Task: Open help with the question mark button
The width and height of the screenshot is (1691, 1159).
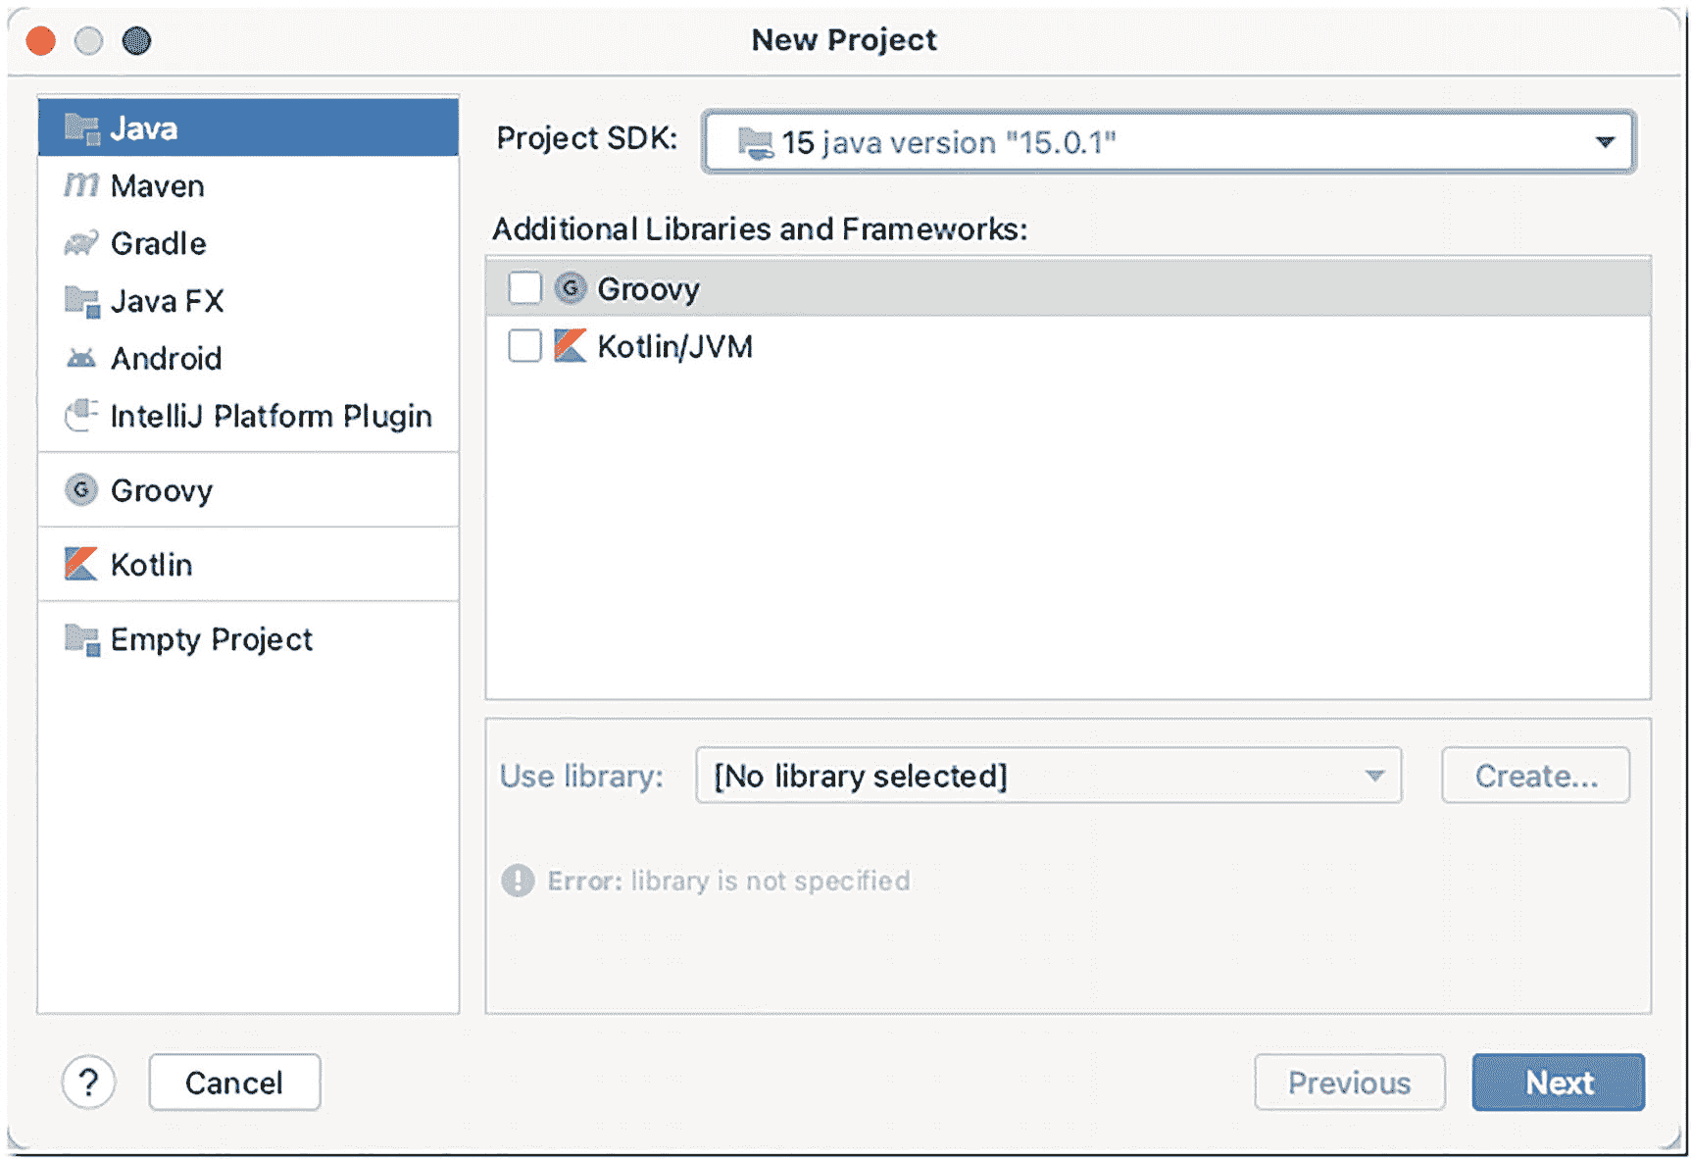Action: pos(89,1083)
